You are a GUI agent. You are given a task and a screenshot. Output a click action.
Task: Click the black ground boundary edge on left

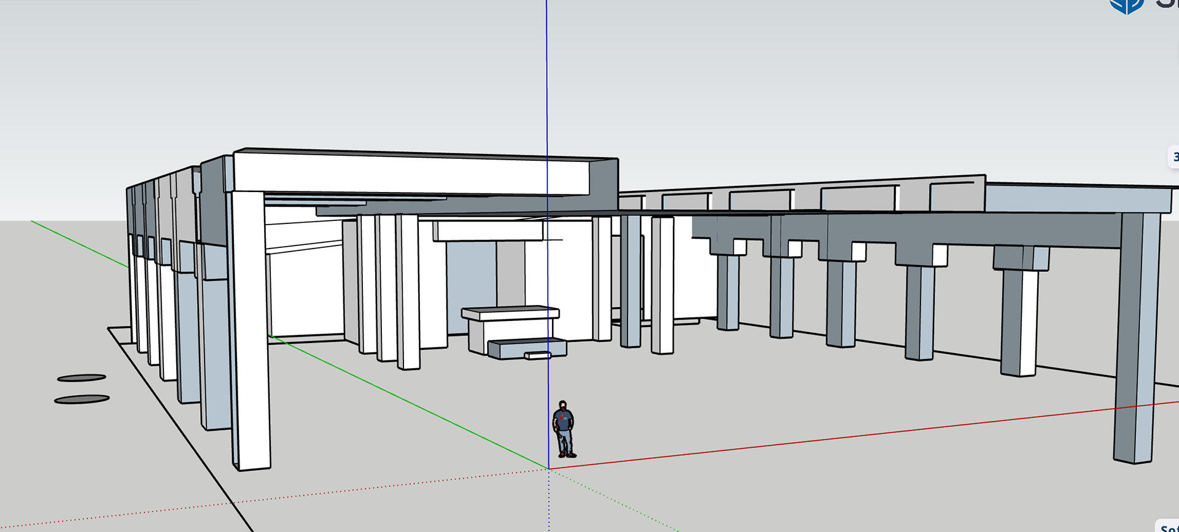coord(184,430)
